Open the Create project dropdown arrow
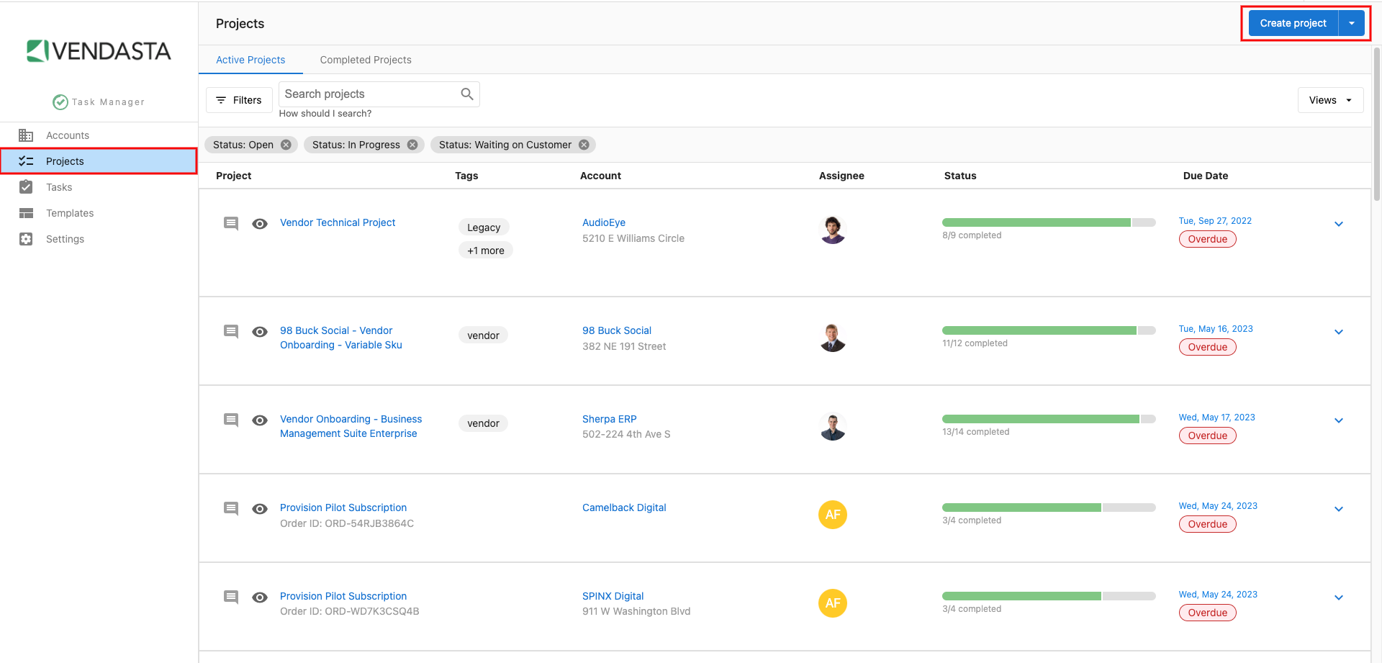 [x=1352, y=23]
